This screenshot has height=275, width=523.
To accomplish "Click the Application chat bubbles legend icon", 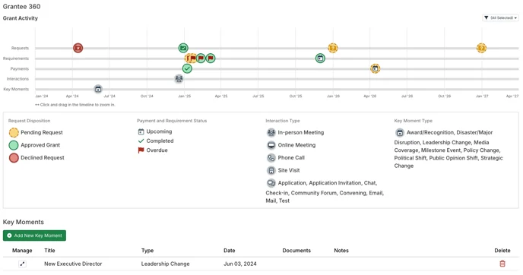I will (x=271, y=183).
